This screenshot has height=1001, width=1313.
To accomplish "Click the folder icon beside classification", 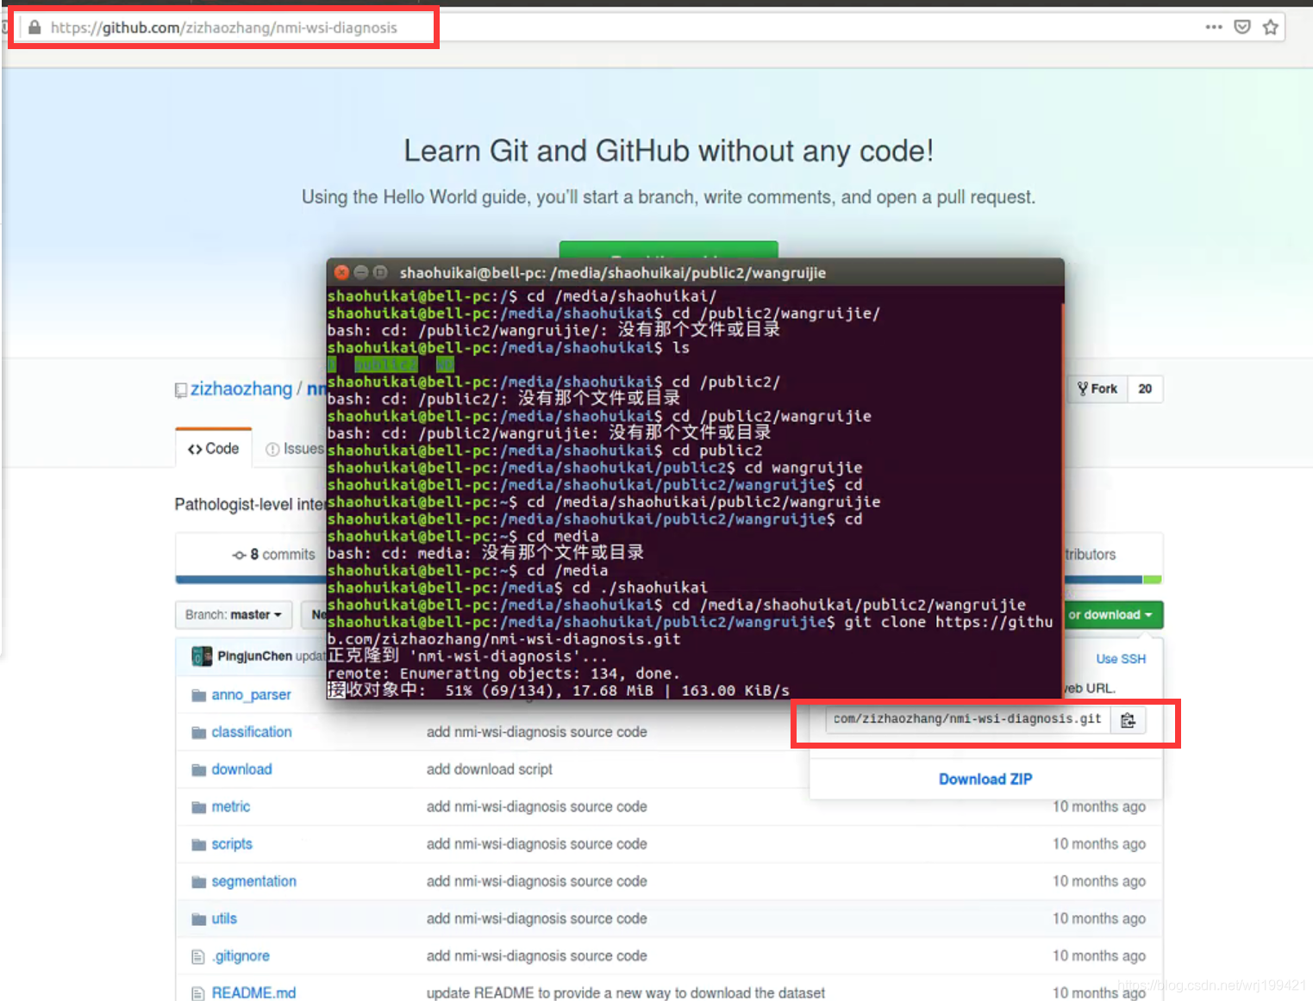I will point(198,732).
